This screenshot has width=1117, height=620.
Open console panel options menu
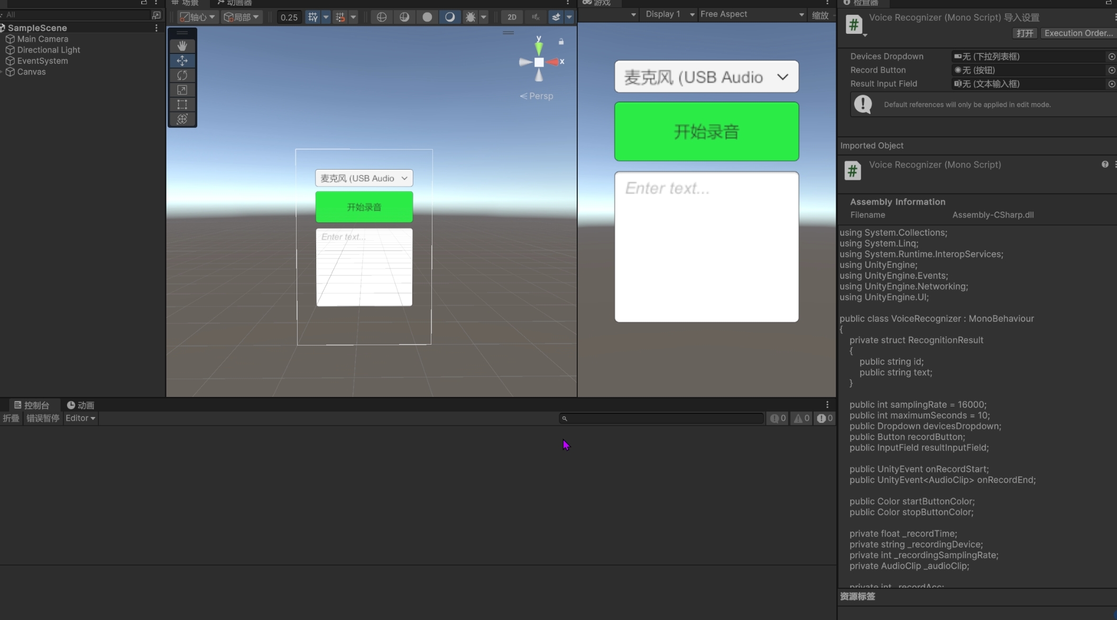[827, 405]
